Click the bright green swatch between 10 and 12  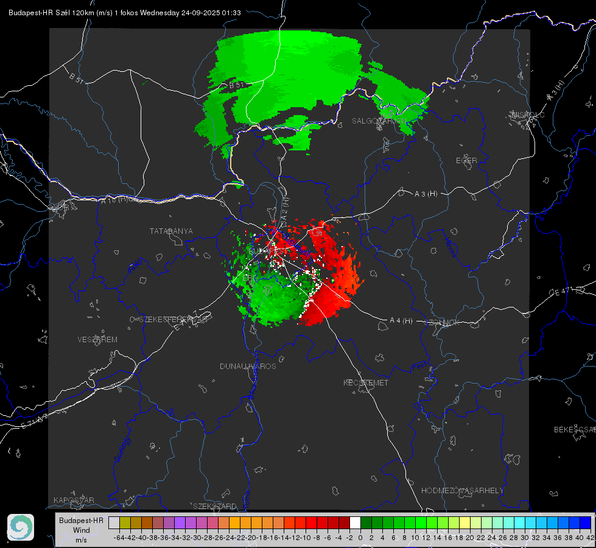point(421,523)
